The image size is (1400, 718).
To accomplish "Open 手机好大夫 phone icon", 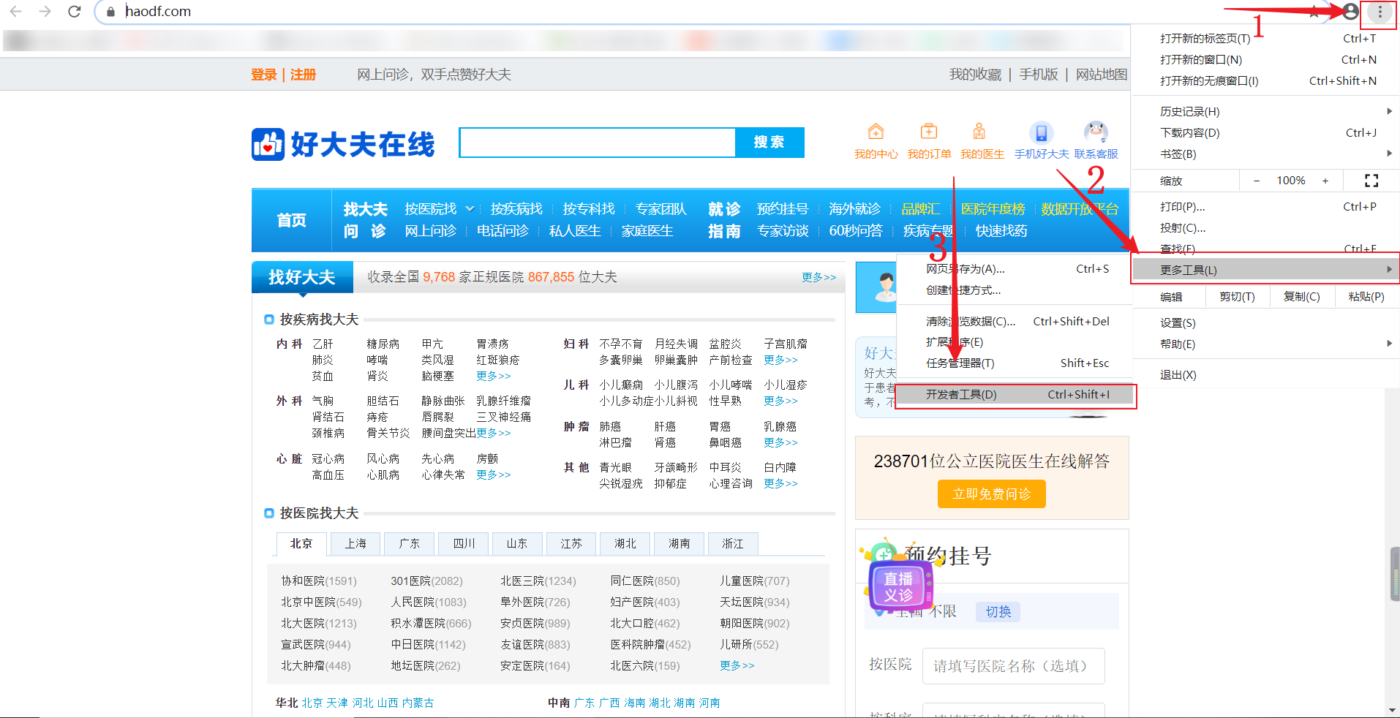I will (1041, 132).
